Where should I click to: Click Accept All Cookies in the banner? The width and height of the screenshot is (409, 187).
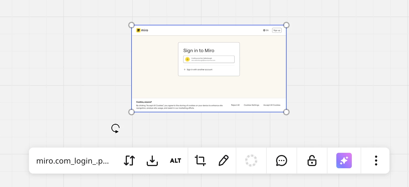pos(272,105)
